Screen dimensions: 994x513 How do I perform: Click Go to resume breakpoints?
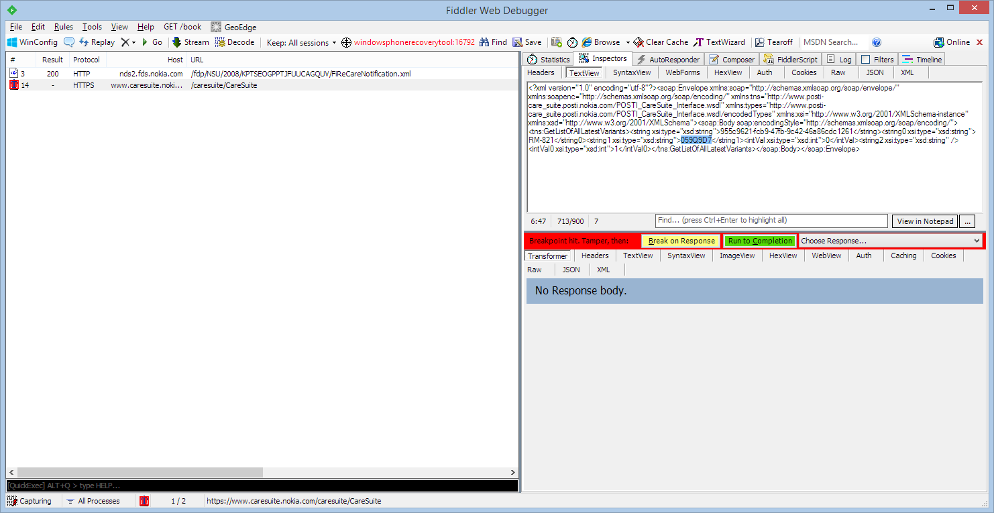[x=152, y=42]
